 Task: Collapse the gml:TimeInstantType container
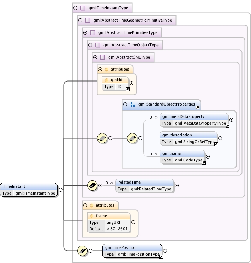tap(76, 8)
